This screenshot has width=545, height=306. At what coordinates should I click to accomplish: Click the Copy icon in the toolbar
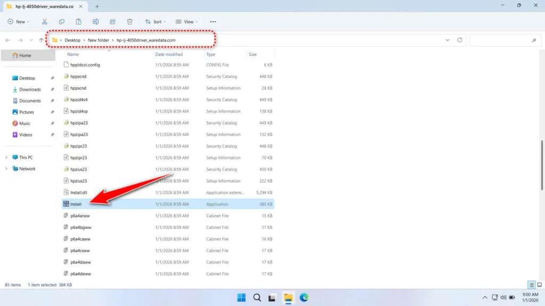pyautogui.click(x=62, y=22)
